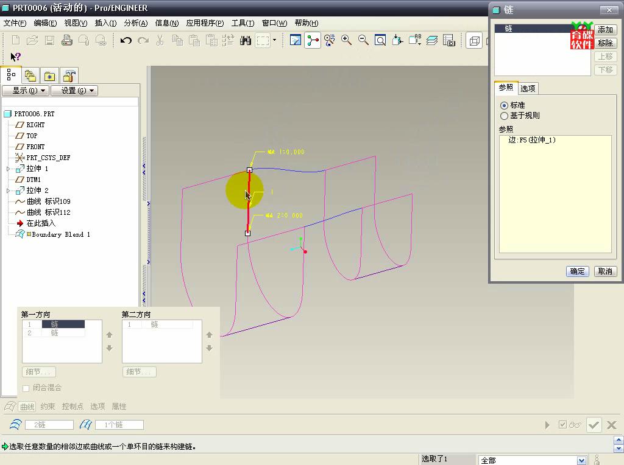Open the Layers icon

click(x=432, y=40)
